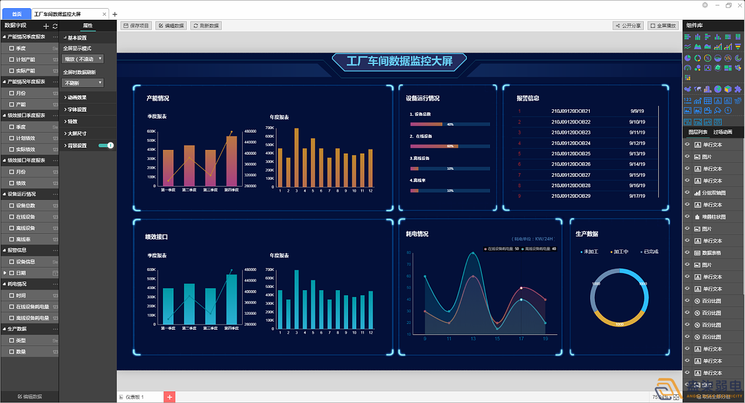Select the data table component icon
The height and width of the screenshot is (403, 745).
coord(708,101)
